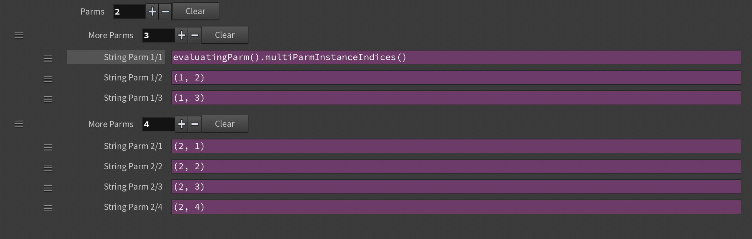Viewport: 752px width, 239px height.
Task: Add an instance to second More Parms
Action: click(181, 124)
